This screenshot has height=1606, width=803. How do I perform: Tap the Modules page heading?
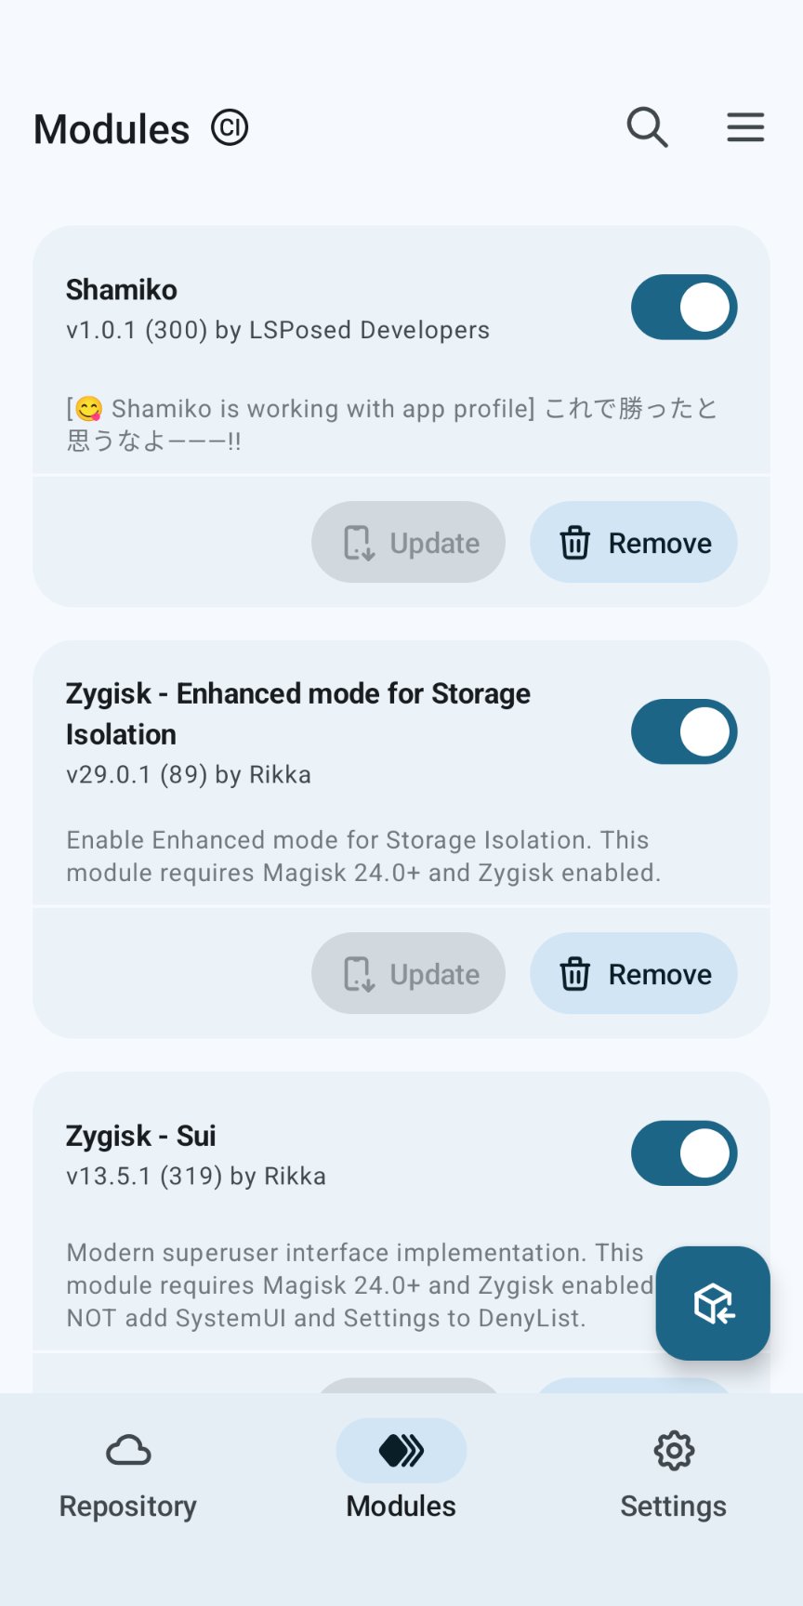click(112, 129)
